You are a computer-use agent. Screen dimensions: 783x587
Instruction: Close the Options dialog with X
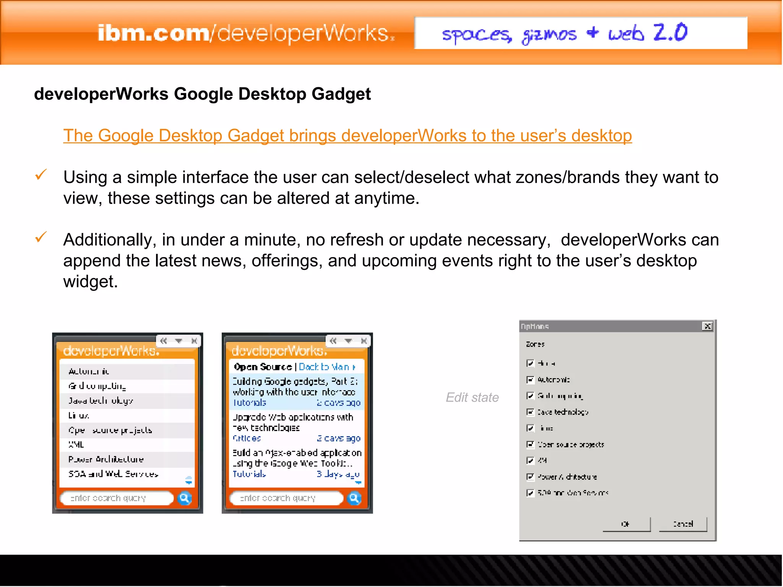[708, 326]
